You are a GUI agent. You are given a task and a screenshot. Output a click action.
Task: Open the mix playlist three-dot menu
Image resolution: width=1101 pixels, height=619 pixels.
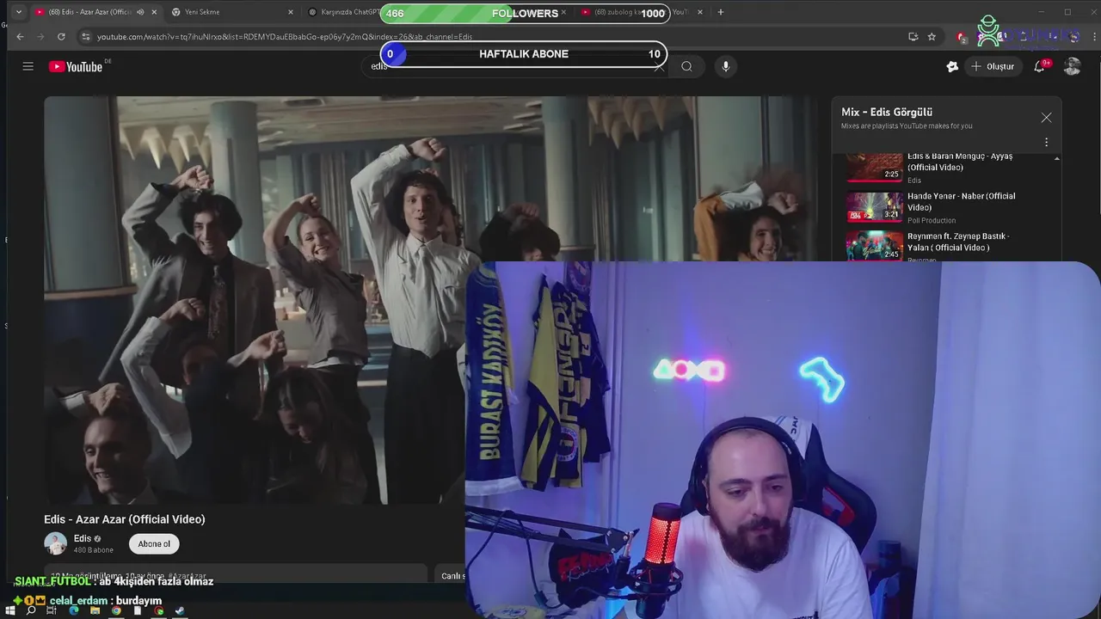pos(1046,142)
